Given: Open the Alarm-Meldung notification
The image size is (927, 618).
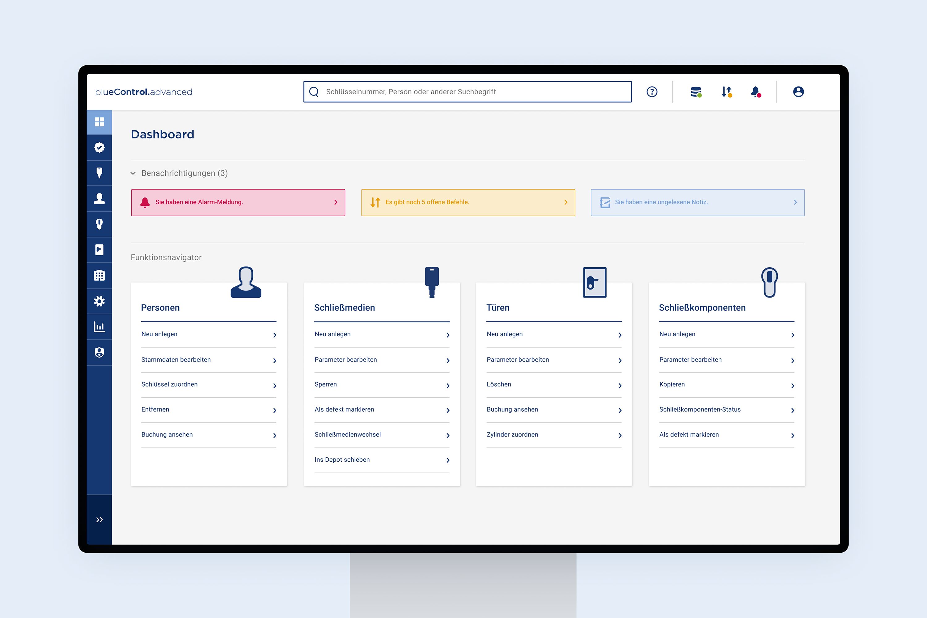Looking at the screenshot, I should click(238, 202).
